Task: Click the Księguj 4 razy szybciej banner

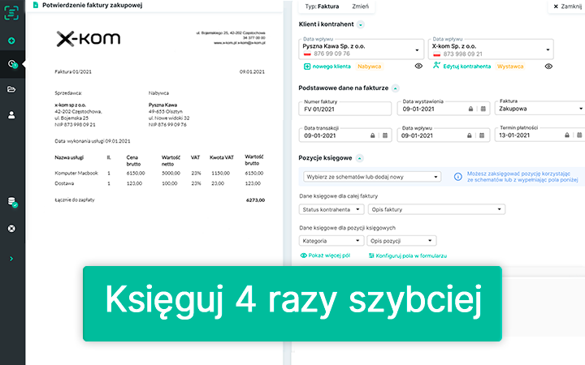Action: click(x=292, y=303)
